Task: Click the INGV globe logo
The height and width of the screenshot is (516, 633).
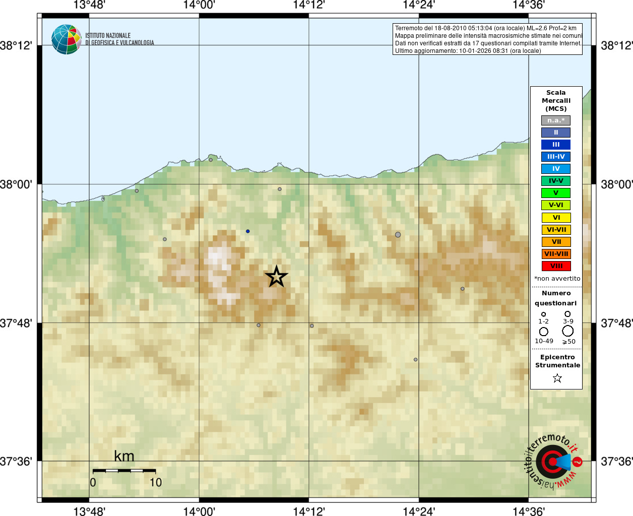Action: click(66, 39)
